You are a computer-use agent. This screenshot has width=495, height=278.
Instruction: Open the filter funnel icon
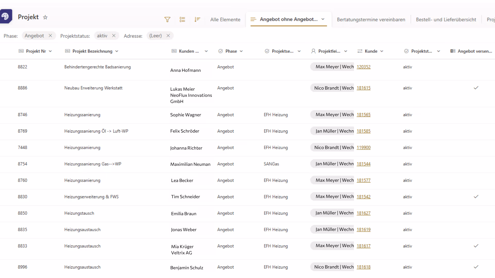pyautogui.click(x=167, y=20)
